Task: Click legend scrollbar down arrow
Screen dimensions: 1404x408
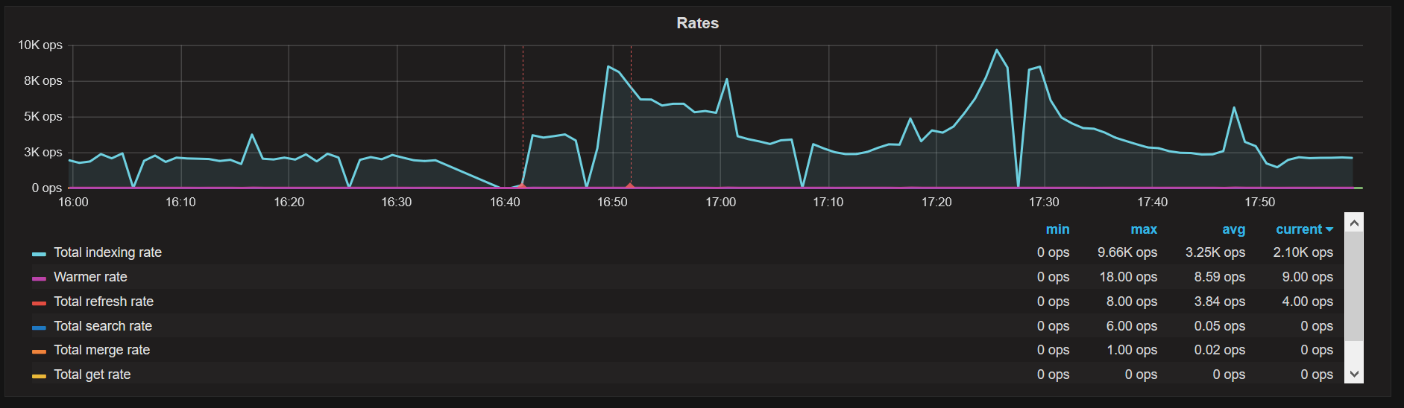Action: (x=1354, y=374)
